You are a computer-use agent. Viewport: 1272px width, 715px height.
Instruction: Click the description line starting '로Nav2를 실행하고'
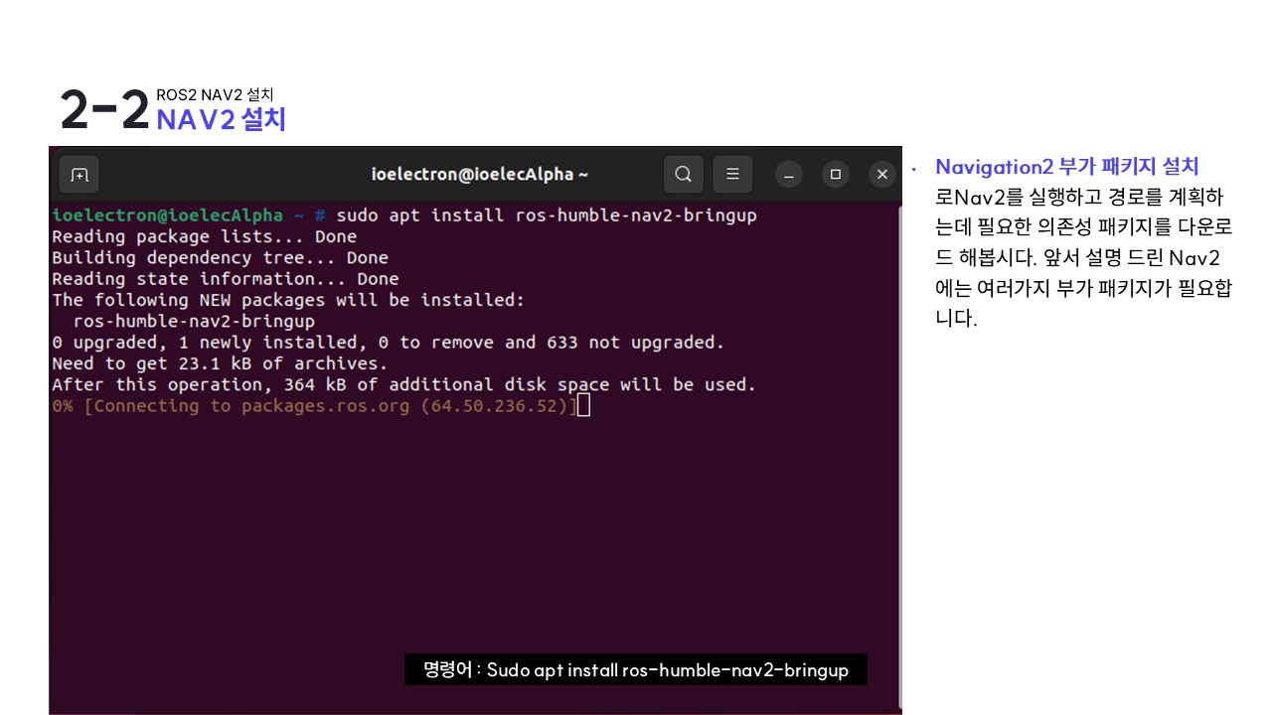click(x=1079, y=197)
